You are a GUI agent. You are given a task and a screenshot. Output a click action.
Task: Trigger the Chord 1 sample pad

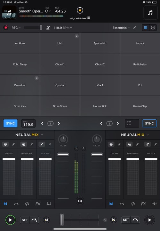pyautogui.click(x=60, y=64)
